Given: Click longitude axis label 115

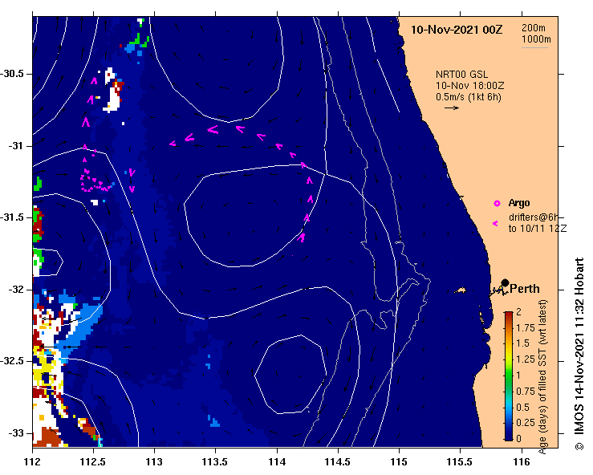Looking at the screenshot, I should (399, 462).
